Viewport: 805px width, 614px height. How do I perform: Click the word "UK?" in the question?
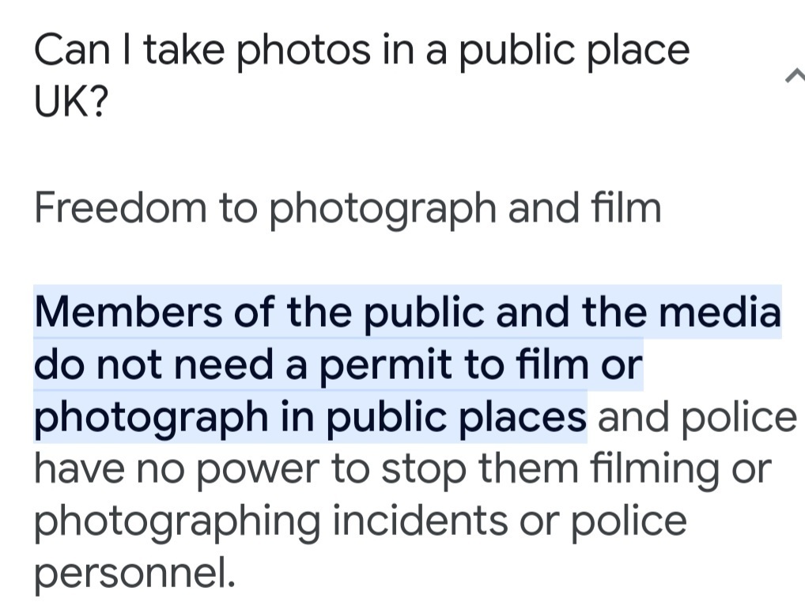pos(70,102)
